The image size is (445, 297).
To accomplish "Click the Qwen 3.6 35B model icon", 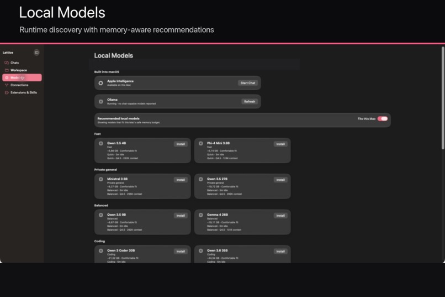I will (x=200, y=251).
